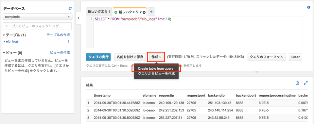Download results file icon
This screenshot has width=314, height=124.
tap(297, 83)
